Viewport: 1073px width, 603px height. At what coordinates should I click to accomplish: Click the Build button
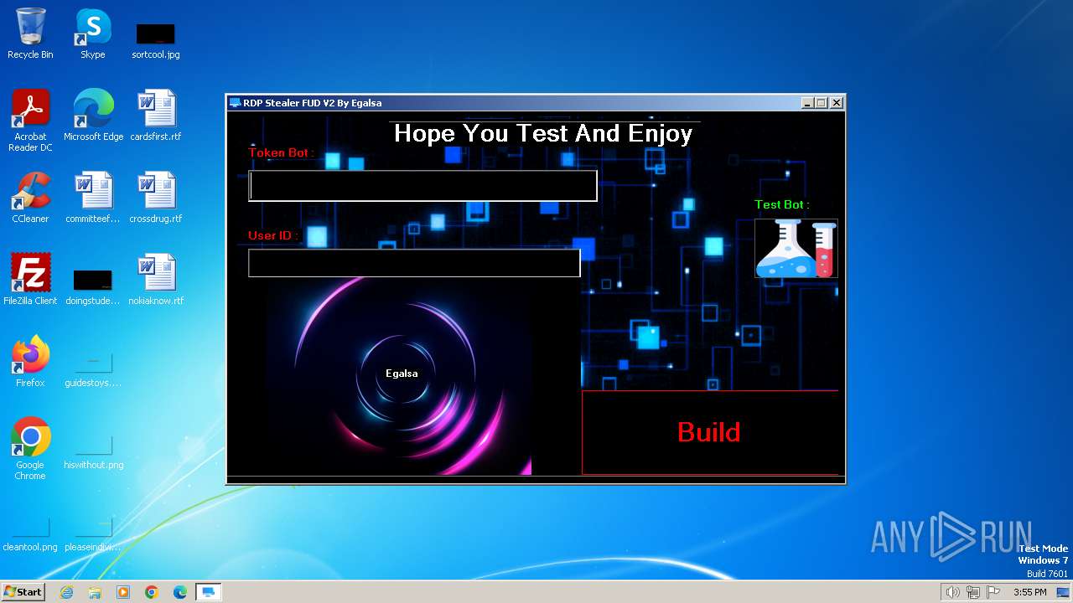pyautogui.click(x=710, y=432)
